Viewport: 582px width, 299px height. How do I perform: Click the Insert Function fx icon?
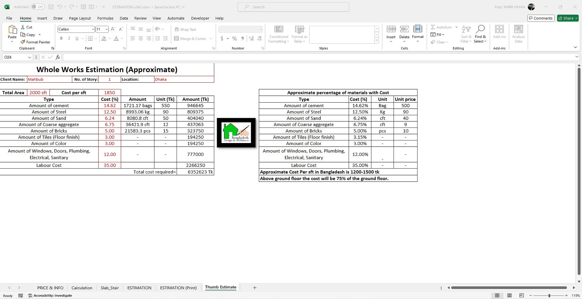coord(58,57)
